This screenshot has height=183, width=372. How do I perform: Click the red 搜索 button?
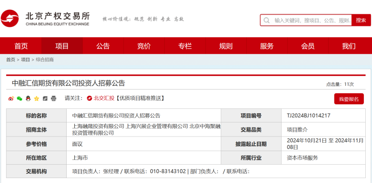pos(361,21)
